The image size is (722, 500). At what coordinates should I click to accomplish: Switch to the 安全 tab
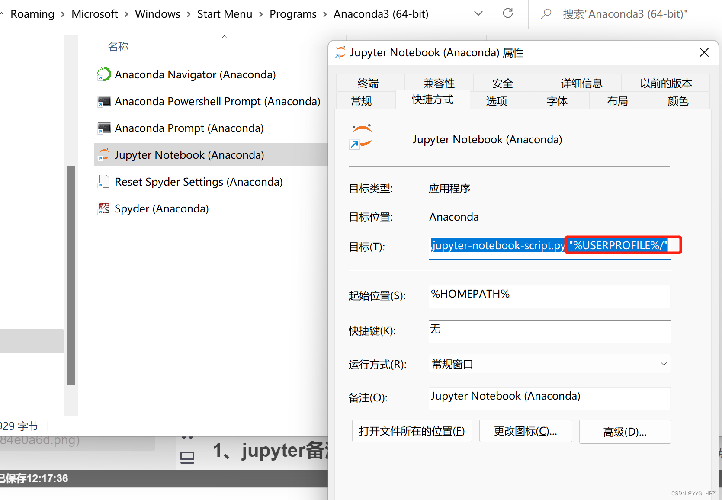click(x=502, y=83)
